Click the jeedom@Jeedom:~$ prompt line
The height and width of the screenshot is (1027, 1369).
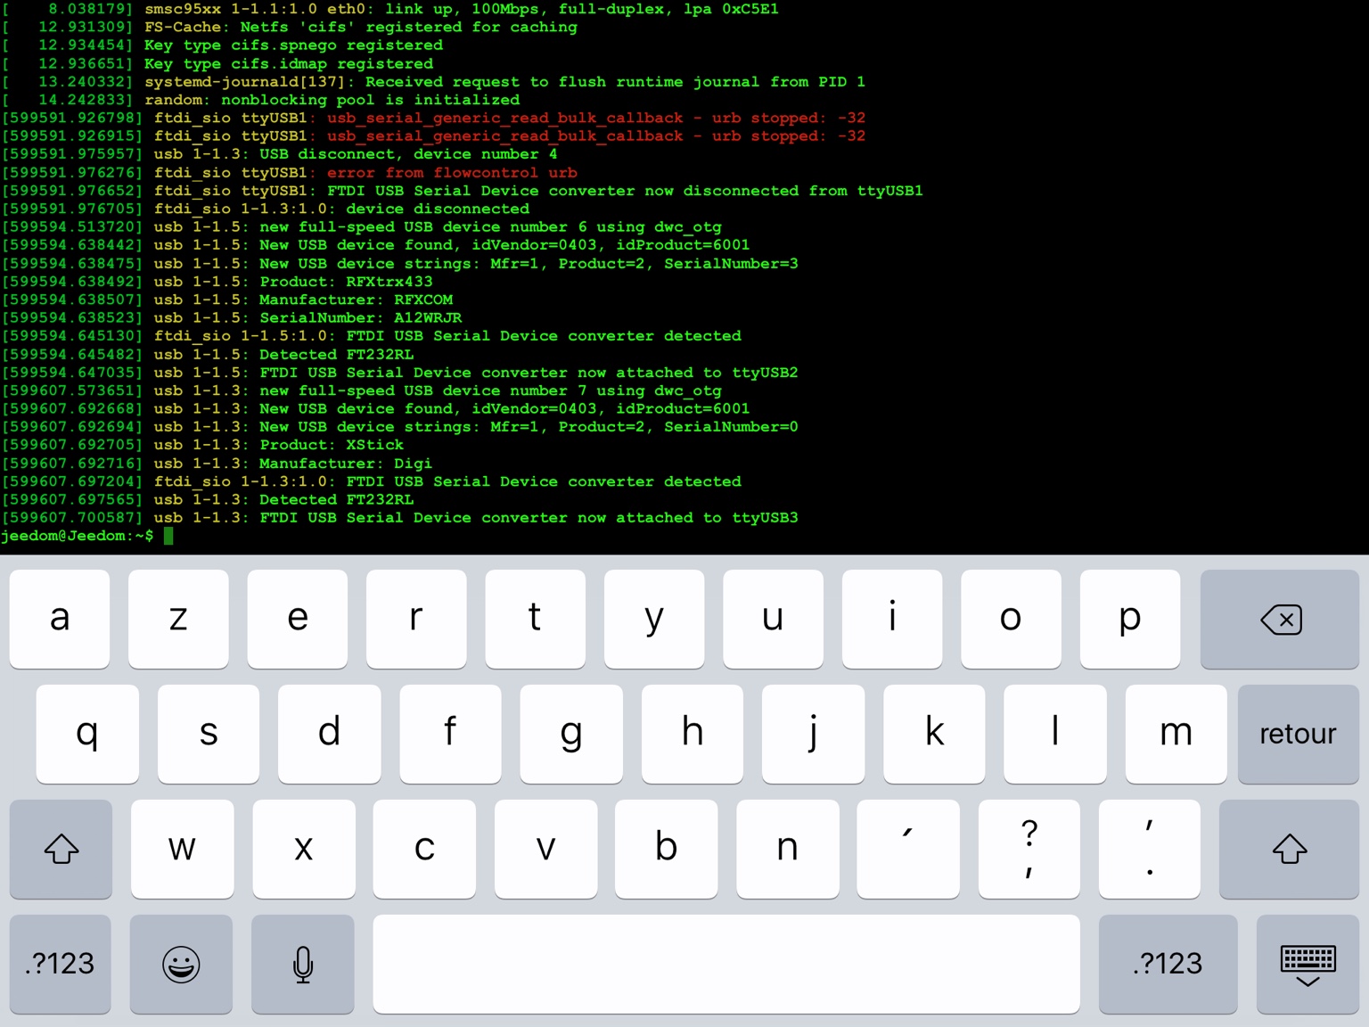tap(86, 536)
